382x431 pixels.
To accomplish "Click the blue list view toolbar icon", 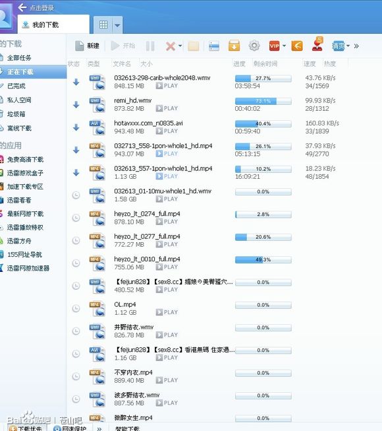I will coord(214,46).
